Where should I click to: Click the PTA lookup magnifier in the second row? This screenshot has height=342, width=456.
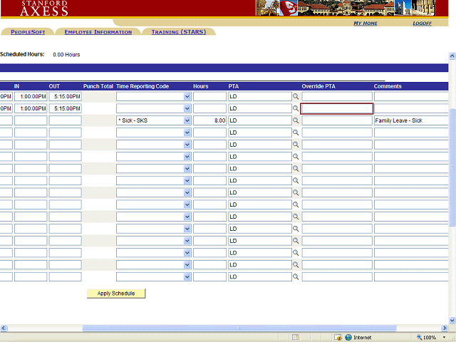296,108
